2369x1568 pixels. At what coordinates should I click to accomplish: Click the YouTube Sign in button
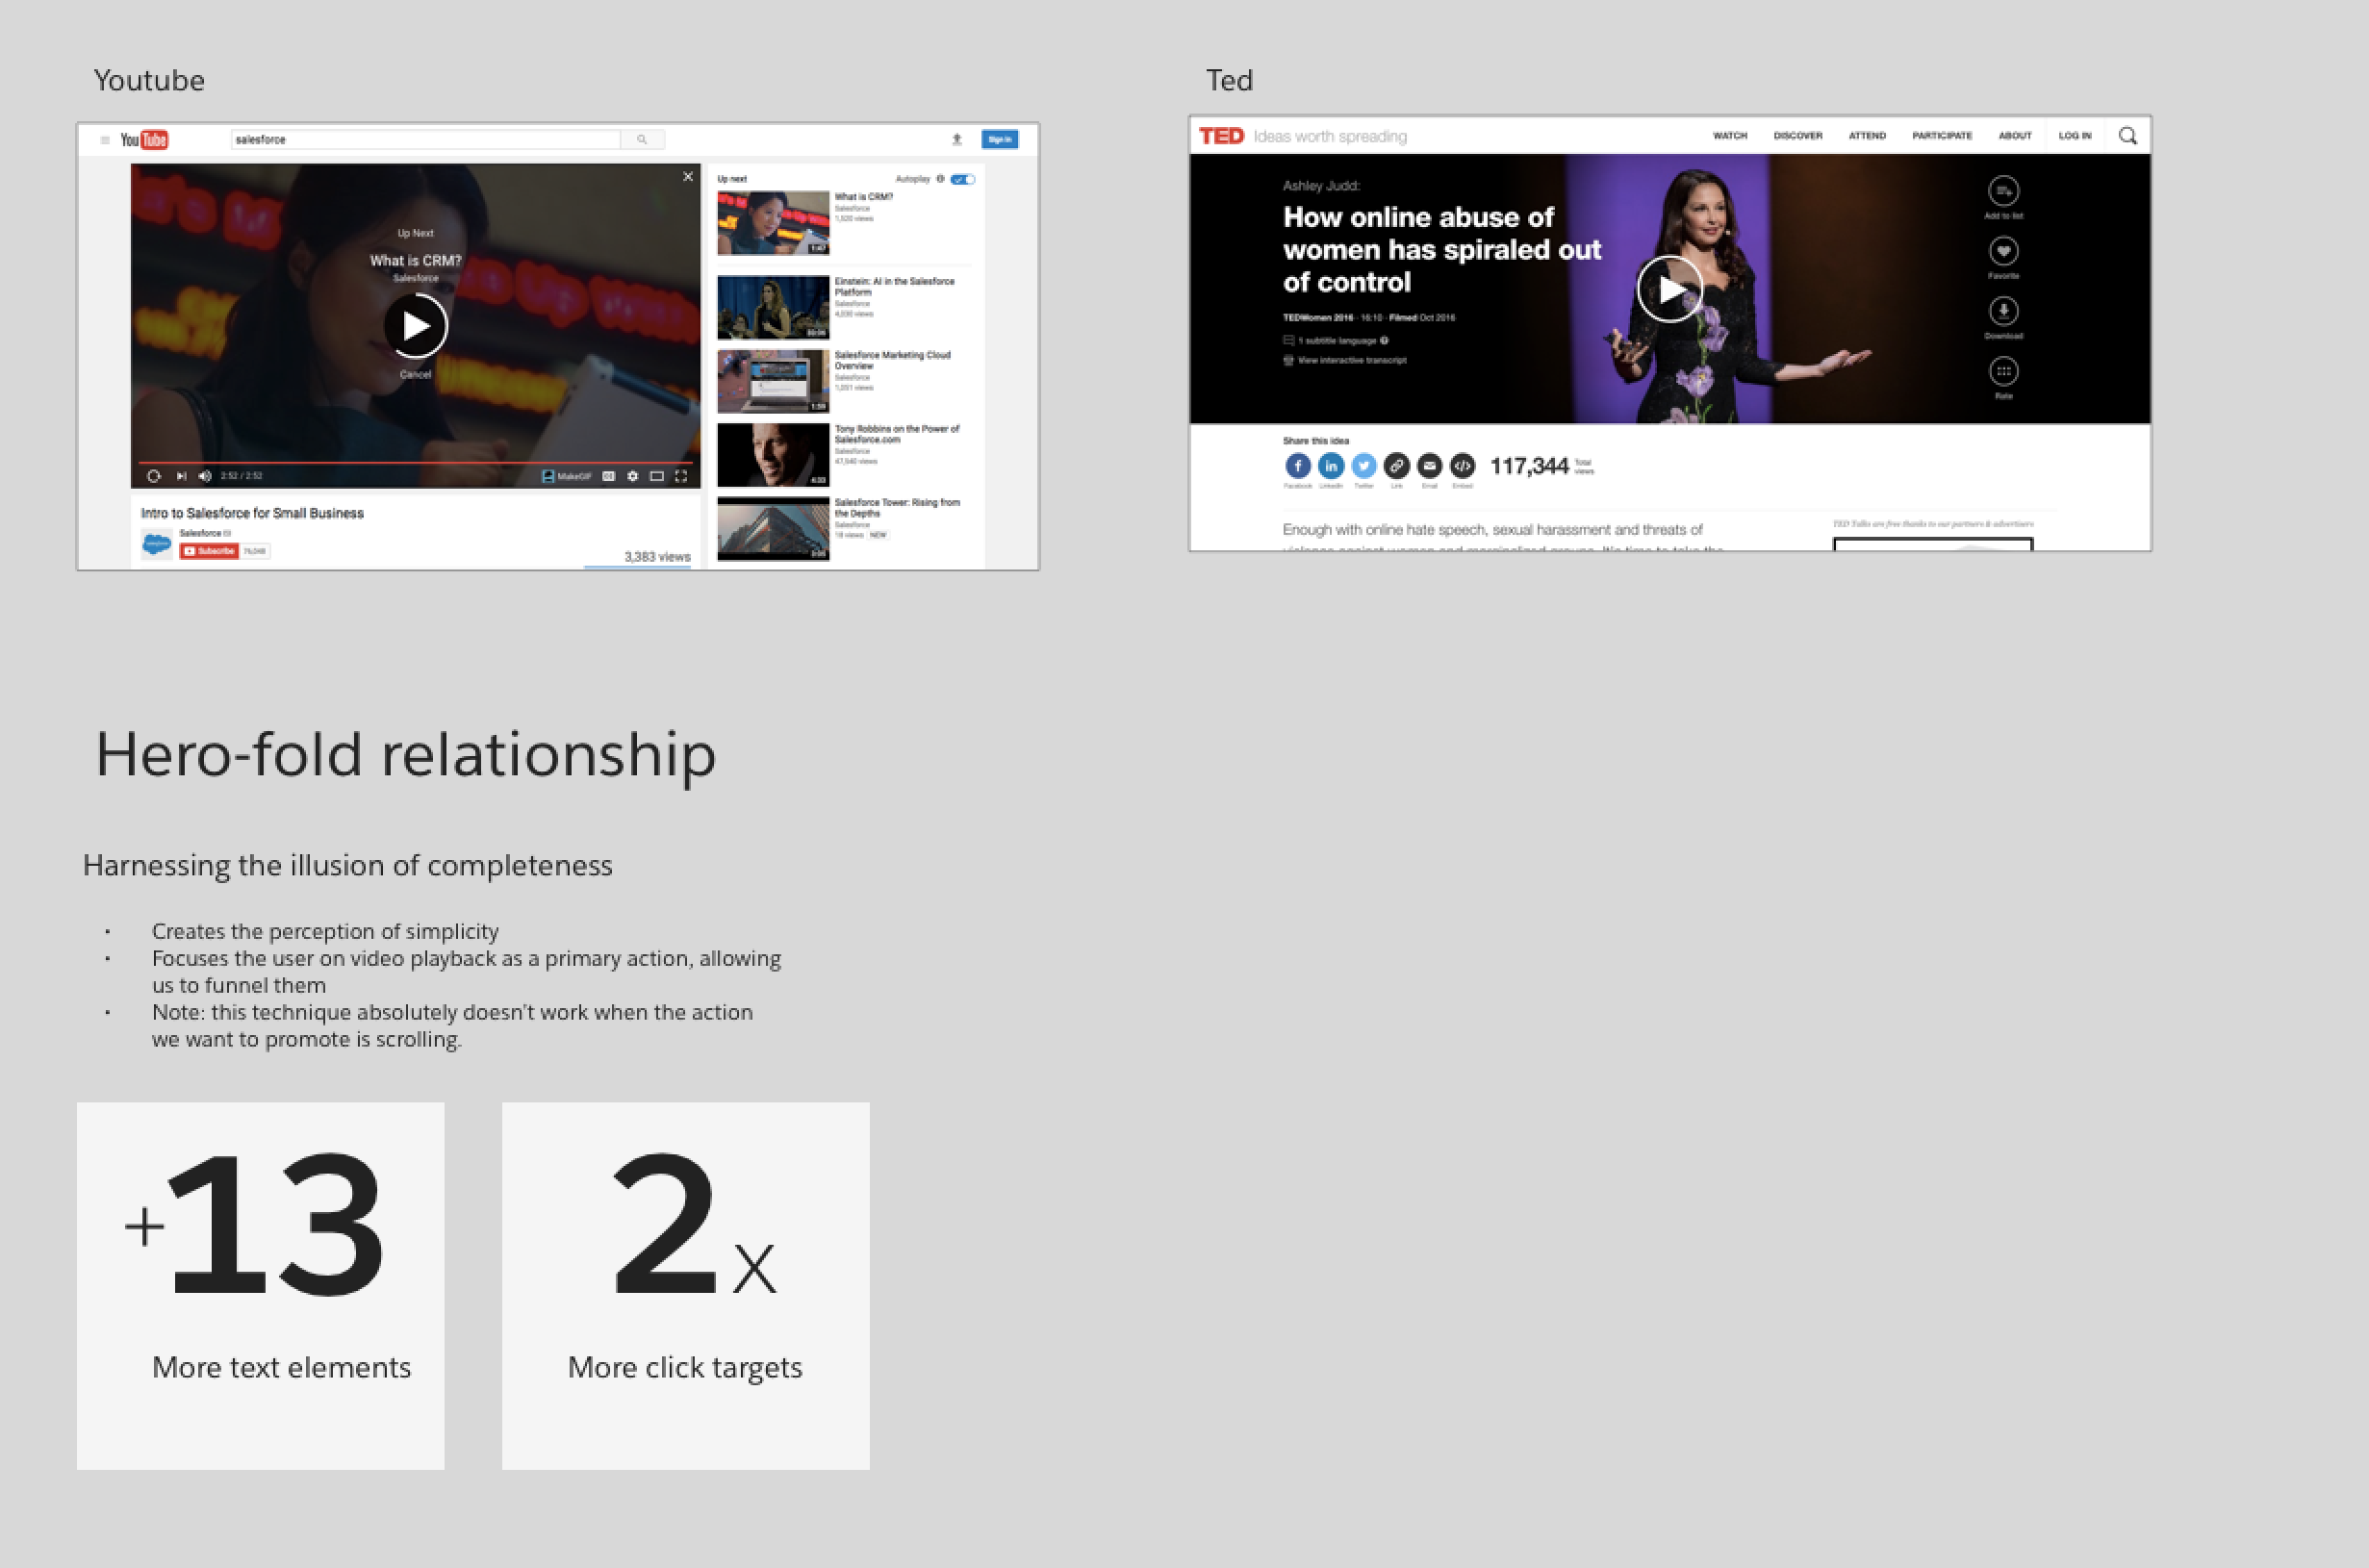tap(999, 140)
